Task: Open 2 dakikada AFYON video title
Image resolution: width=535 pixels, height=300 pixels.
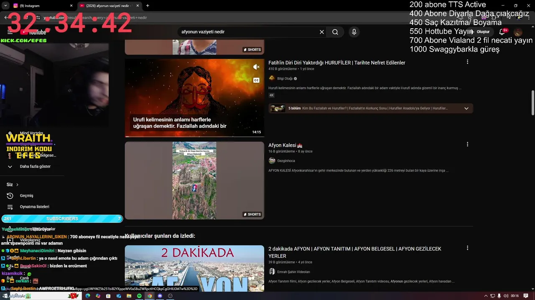Action: pyautogui.click(x=355, y=252)
